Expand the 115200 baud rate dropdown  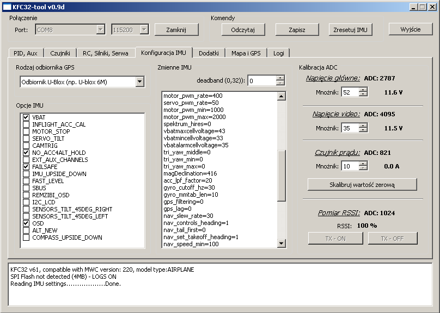pos(144,30)
